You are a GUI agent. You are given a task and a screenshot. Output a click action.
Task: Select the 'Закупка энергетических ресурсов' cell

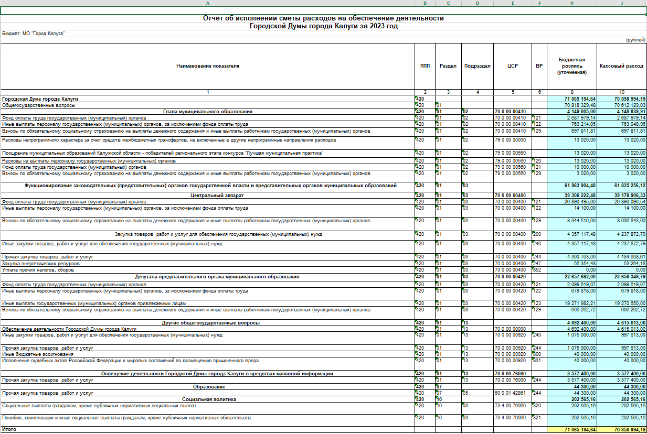(41, 264)
